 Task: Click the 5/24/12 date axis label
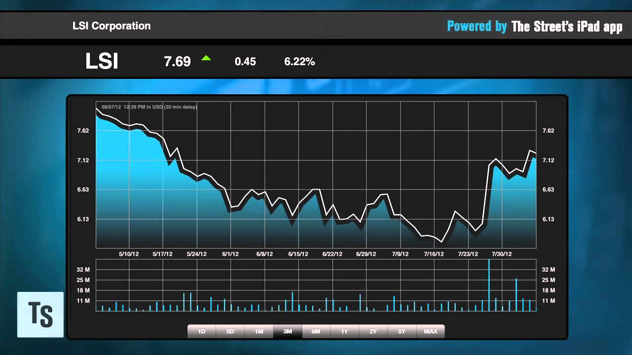[x=197, y=254]
